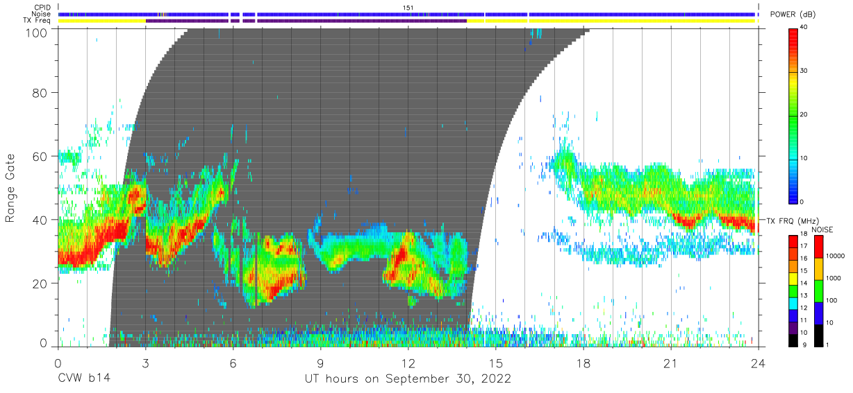Click the x-axis tick label '6'
The width and height of the screenshot is (853, 393).
(x=233, y=363)
